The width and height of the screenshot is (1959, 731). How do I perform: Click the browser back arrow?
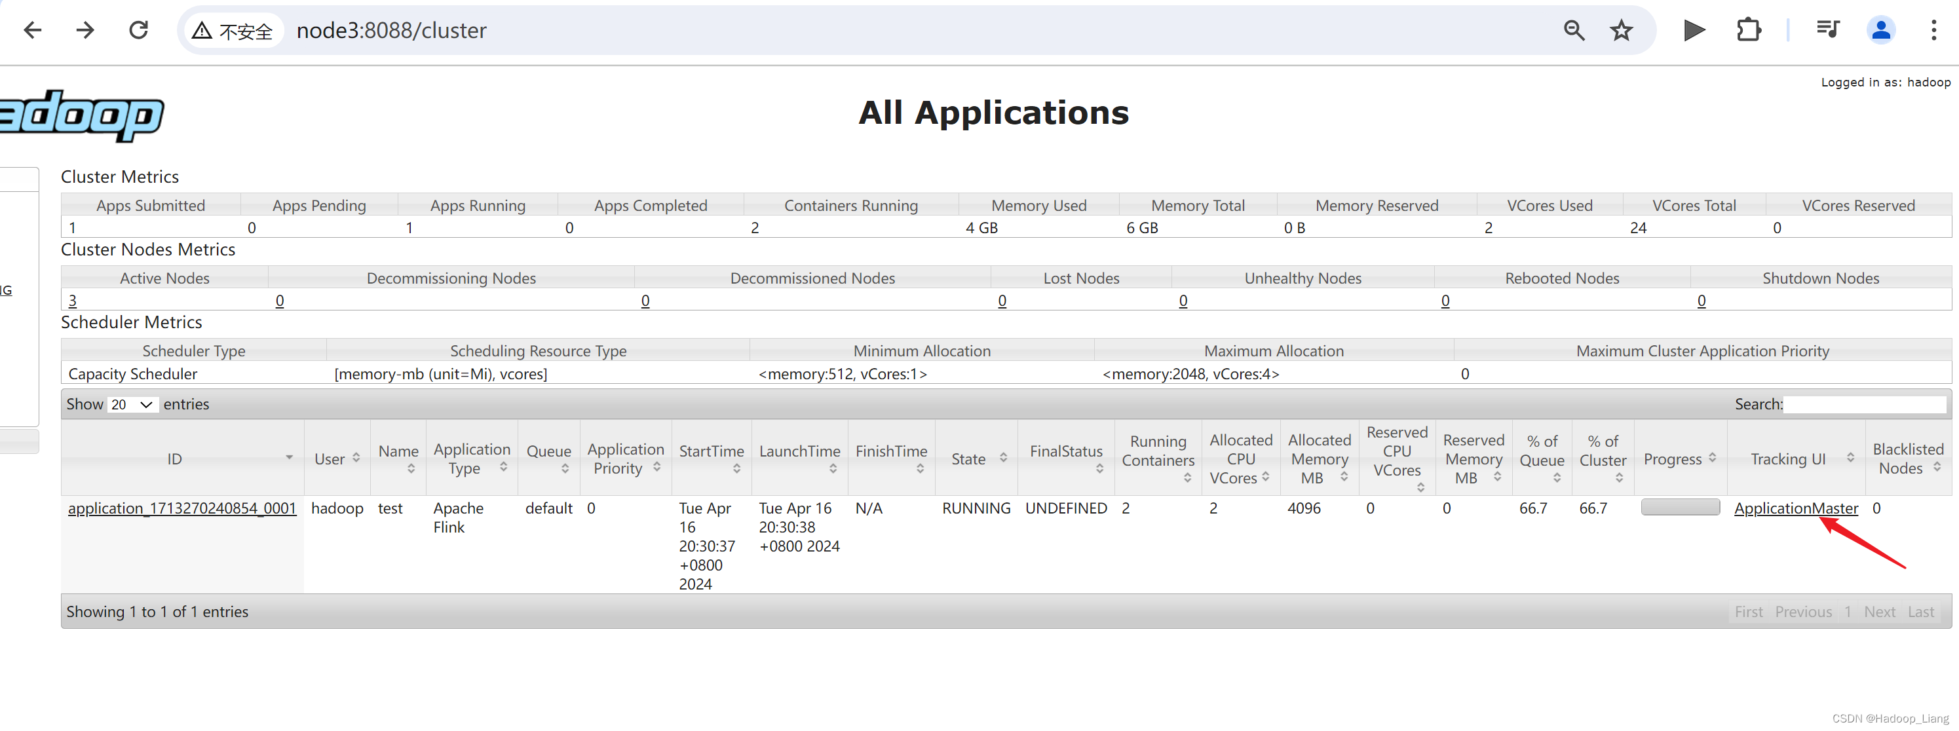pos(32,30)
